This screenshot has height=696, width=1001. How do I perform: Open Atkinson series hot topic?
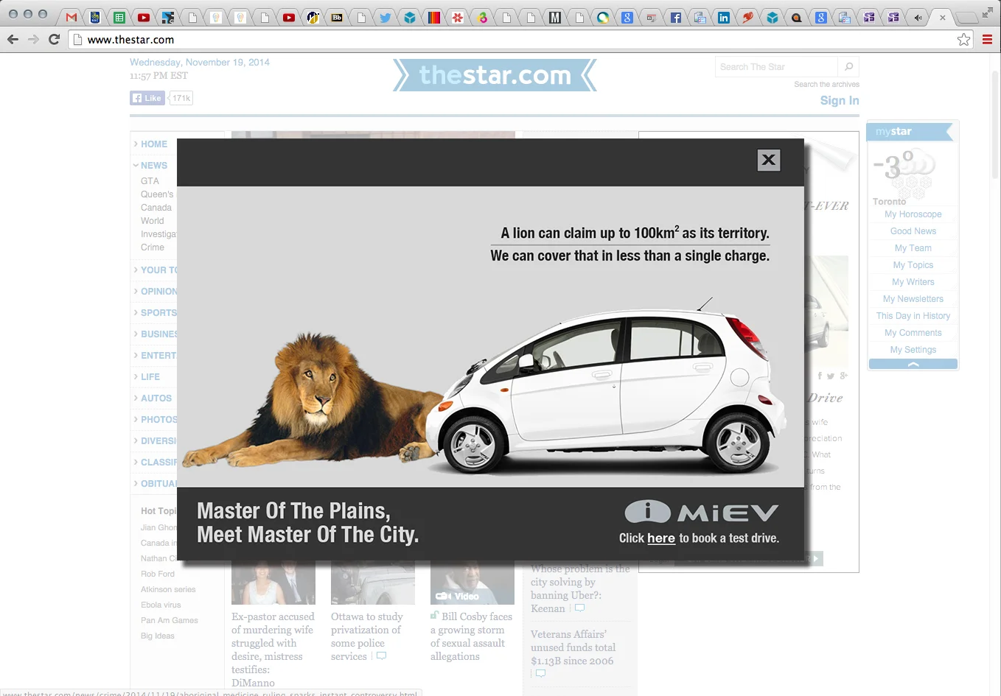coord(168,590)
